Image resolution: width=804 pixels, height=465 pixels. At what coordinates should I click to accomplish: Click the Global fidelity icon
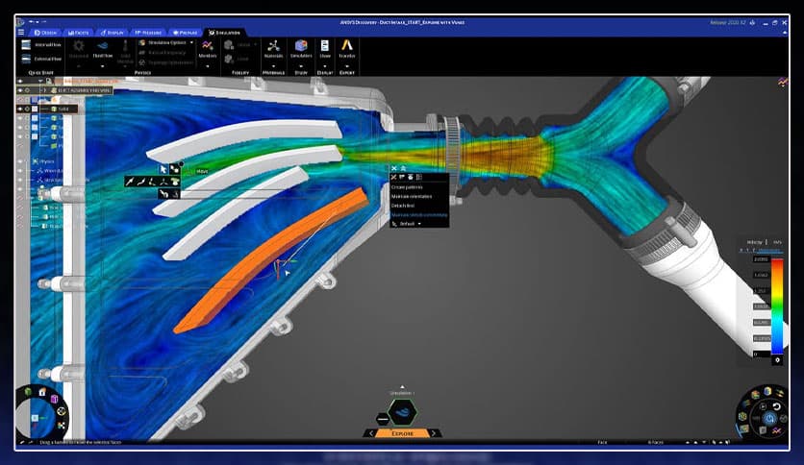point(229,45)
